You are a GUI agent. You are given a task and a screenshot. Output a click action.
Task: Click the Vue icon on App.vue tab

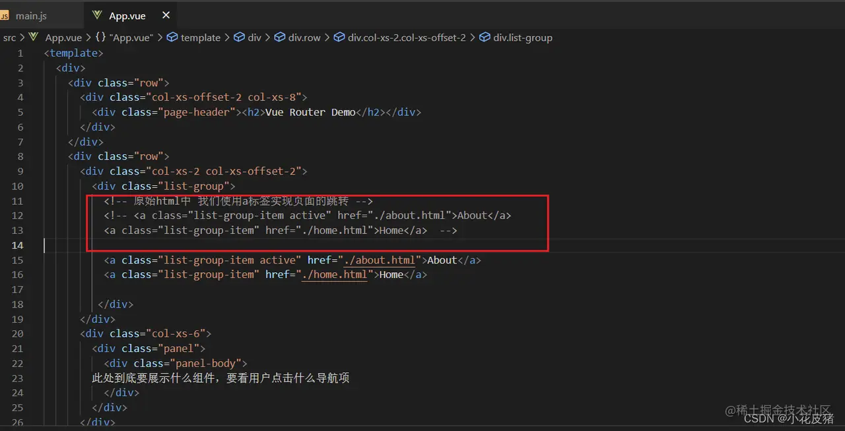click(98, 15)
